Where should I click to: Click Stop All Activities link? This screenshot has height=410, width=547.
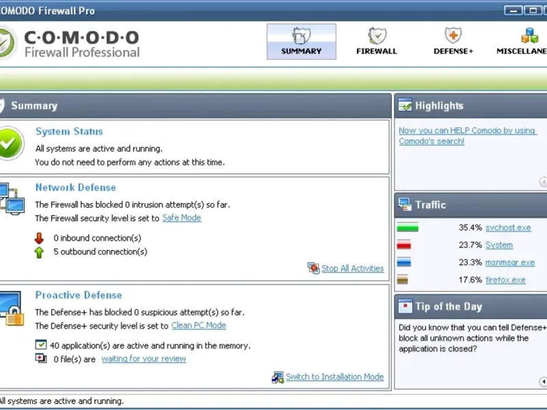pos(352,269)
